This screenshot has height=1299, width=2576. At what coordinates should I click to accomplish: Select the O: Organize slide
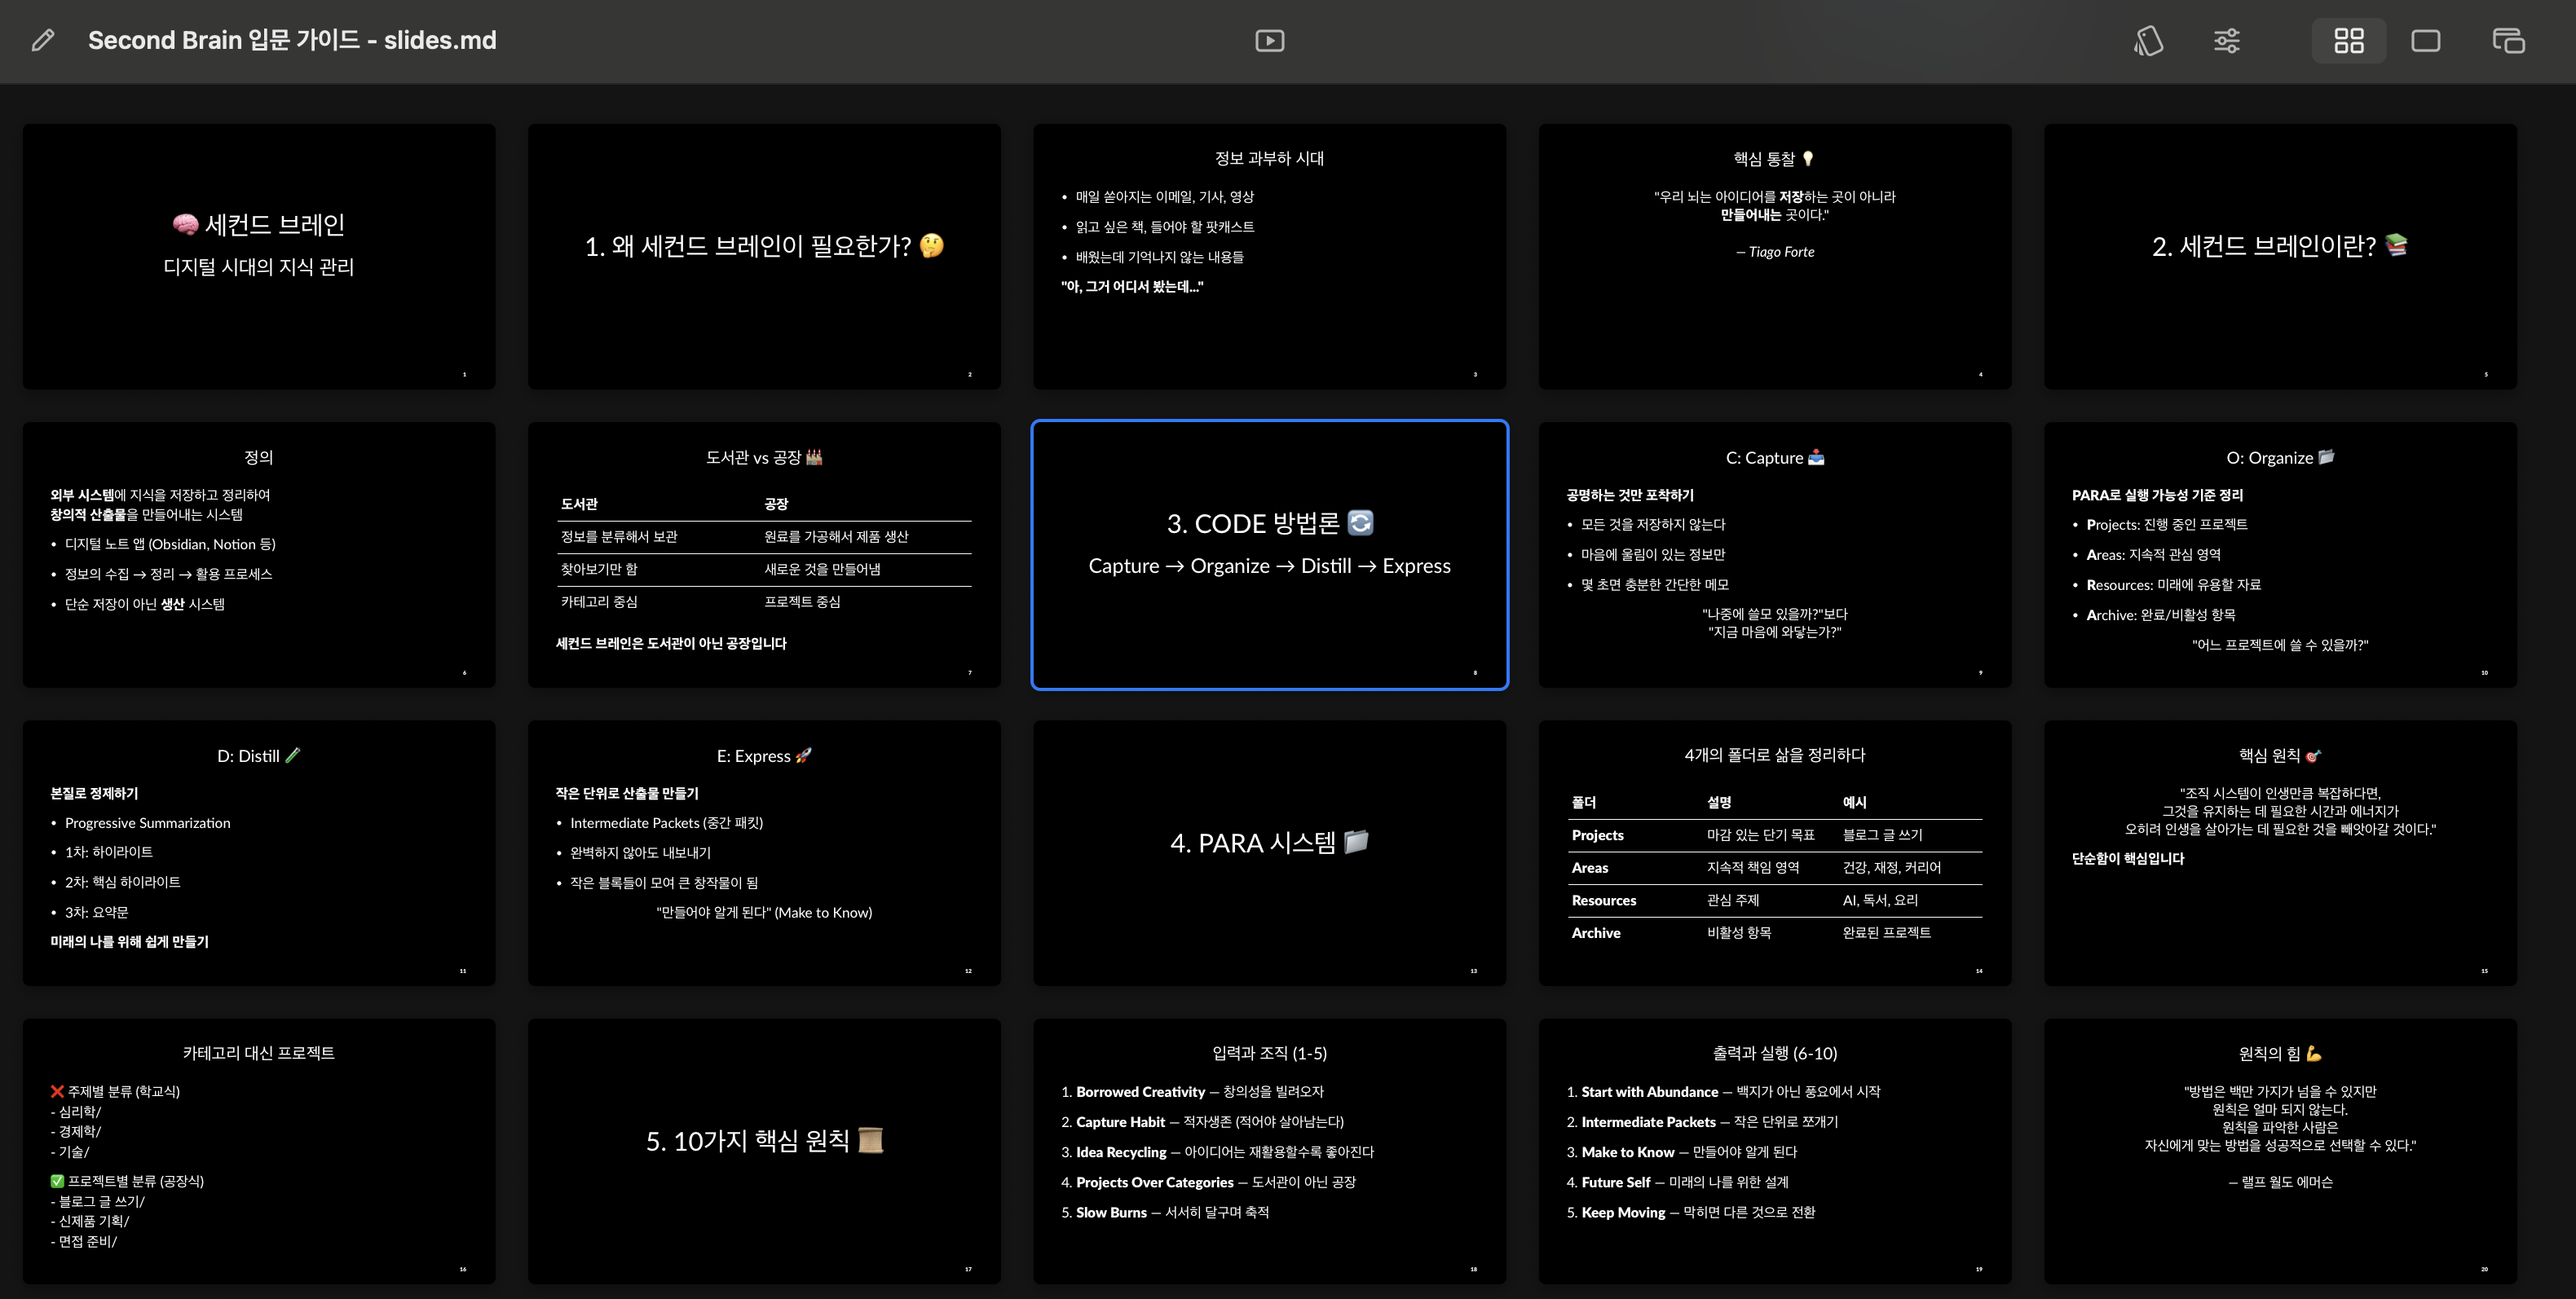point(2280,554)
